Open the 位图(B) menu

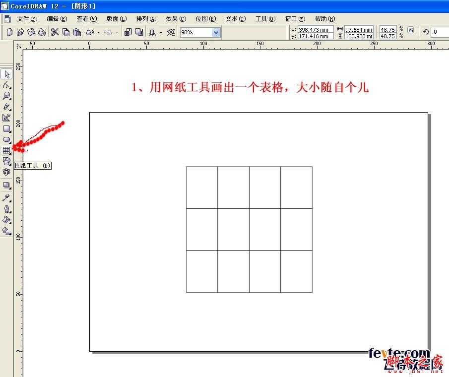(x=206, y=19)
